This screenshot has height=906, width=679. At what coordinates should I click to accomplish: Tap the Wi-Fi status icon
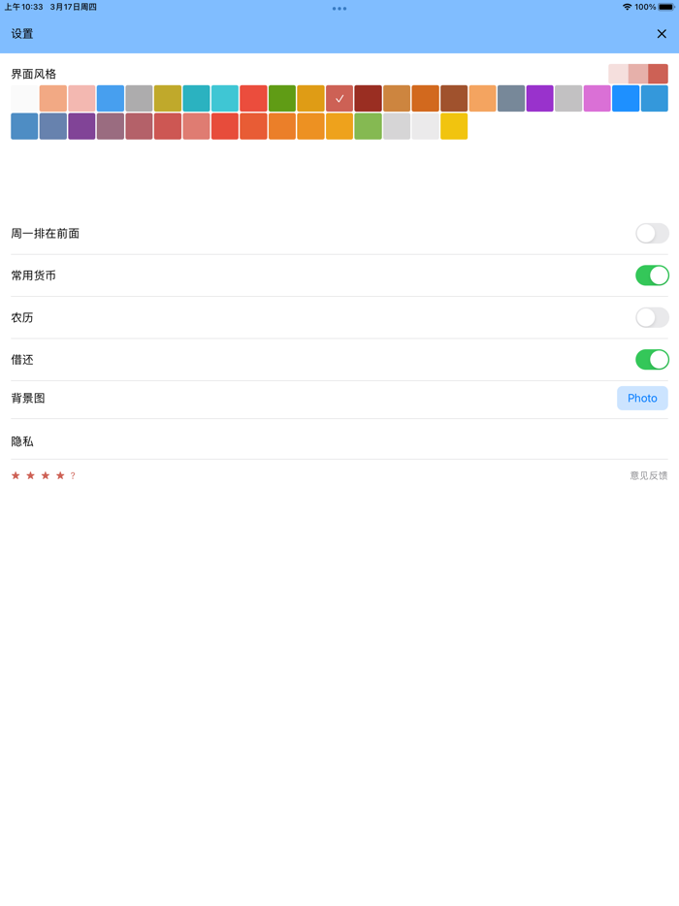point(627,7)
